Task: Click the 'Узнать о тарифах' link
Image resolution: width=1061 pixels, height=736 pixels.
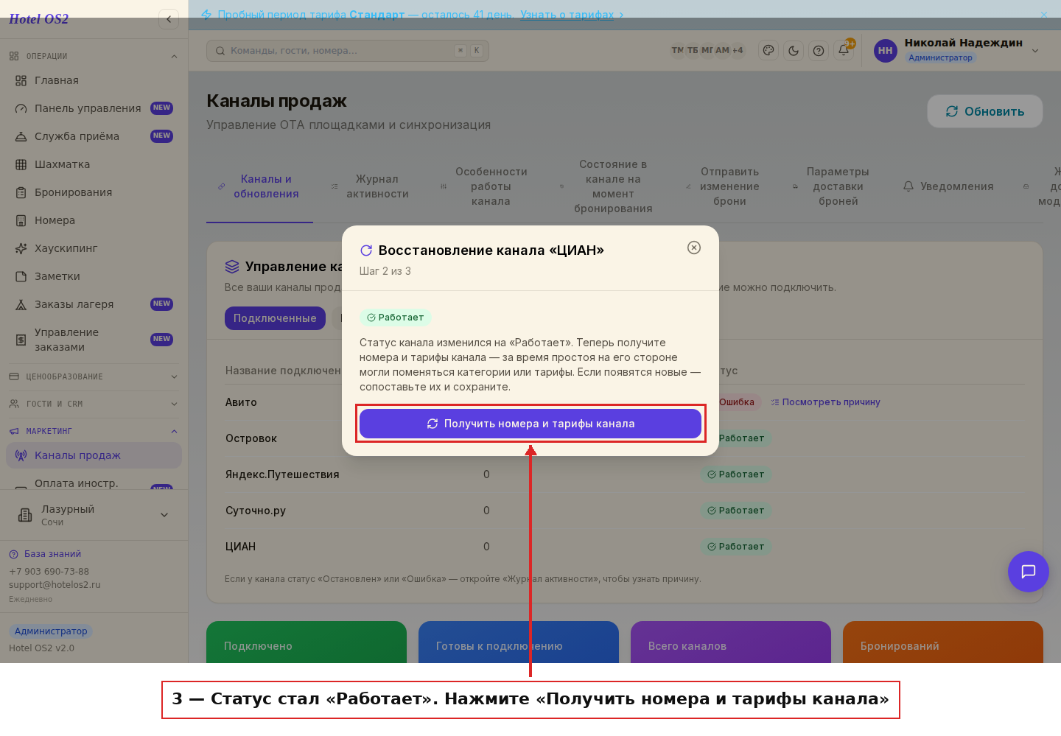Action: 567,15
